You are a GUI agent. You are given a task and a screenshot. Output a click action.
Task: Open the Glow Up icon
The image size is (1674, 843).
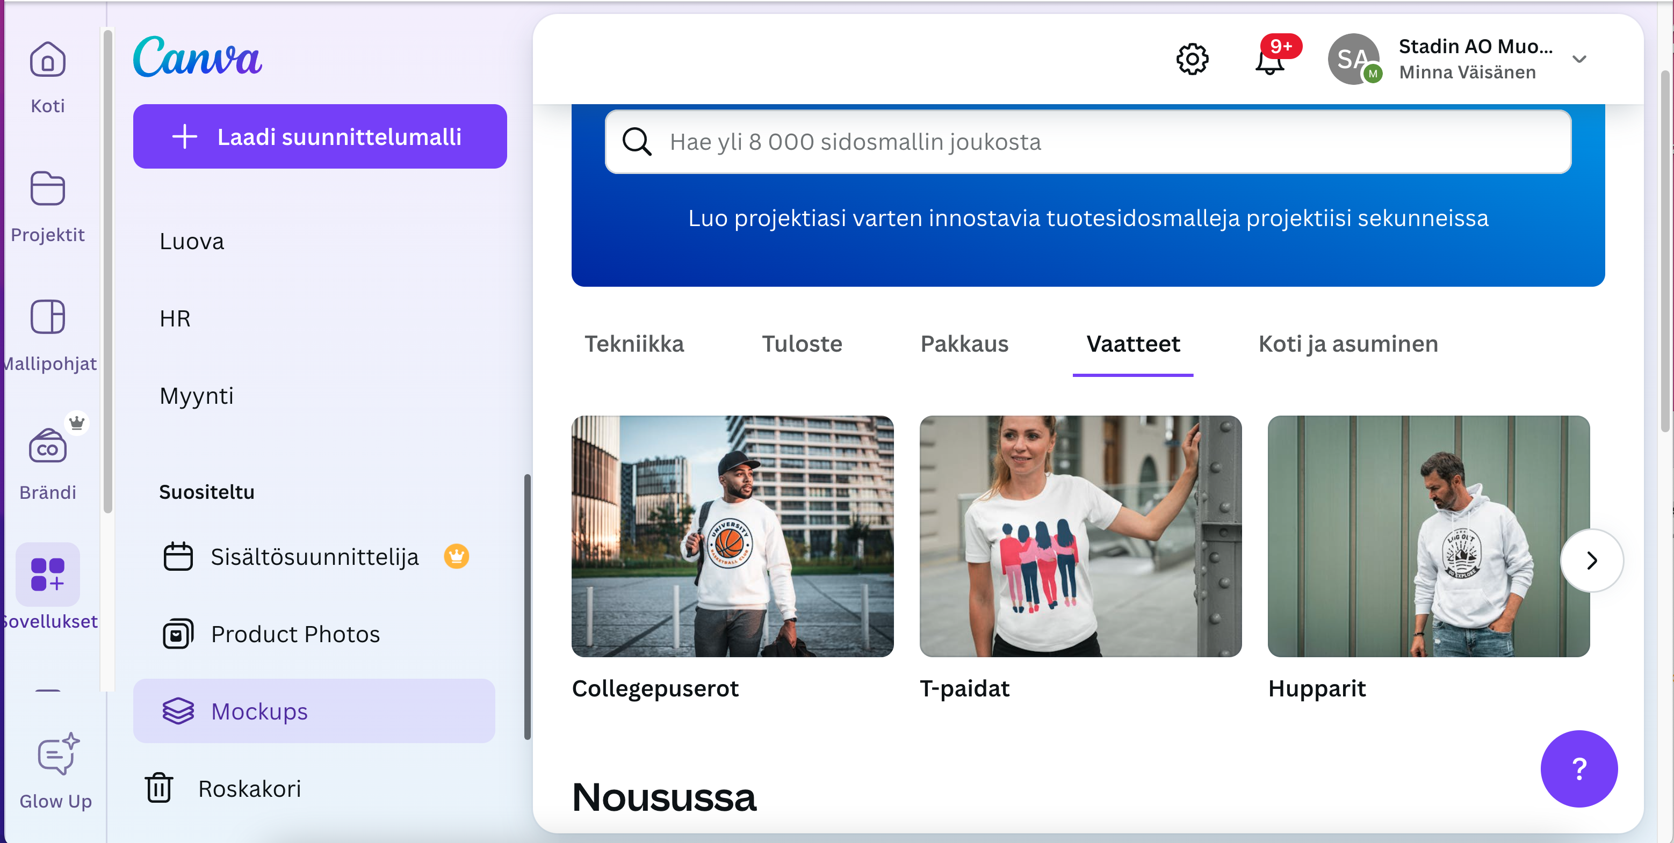[x=56, y=755]
